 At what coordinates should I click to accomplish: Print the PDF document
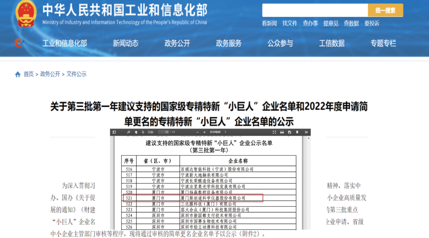coord(282,132)
